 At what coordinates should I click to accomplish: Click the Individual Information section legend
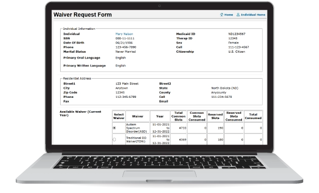79,29
